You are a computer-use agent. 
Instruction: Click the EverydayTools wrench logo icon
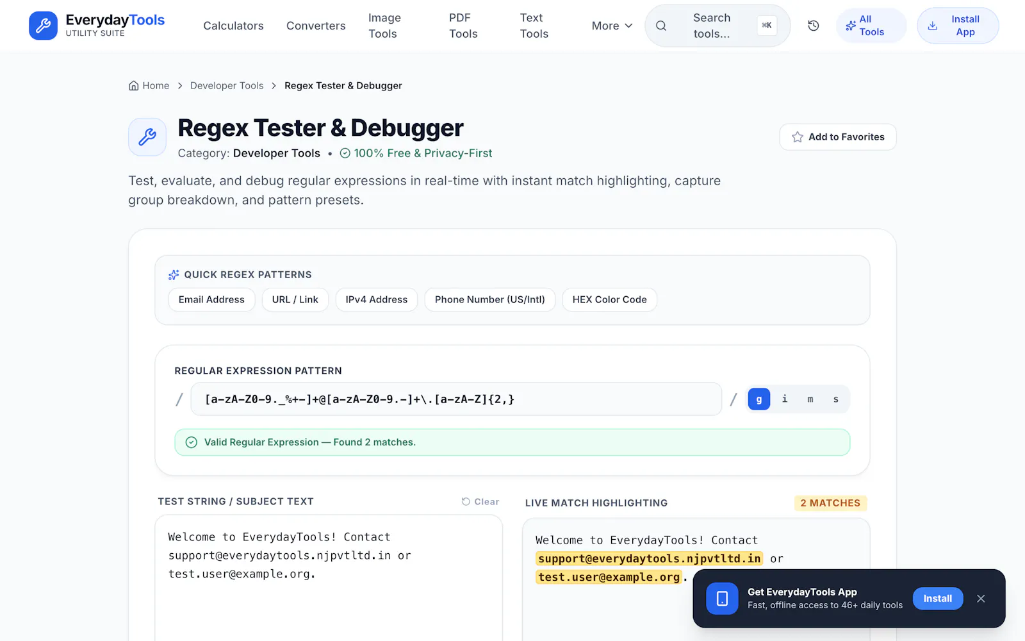click(x=43, y=26)
